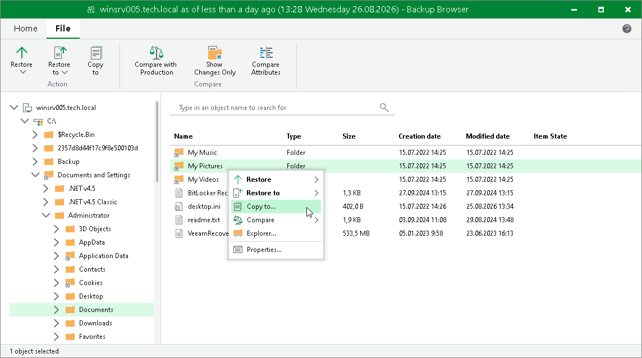
Task: Click the $Recycle.Bin folder icon
Action: [49, 134]
